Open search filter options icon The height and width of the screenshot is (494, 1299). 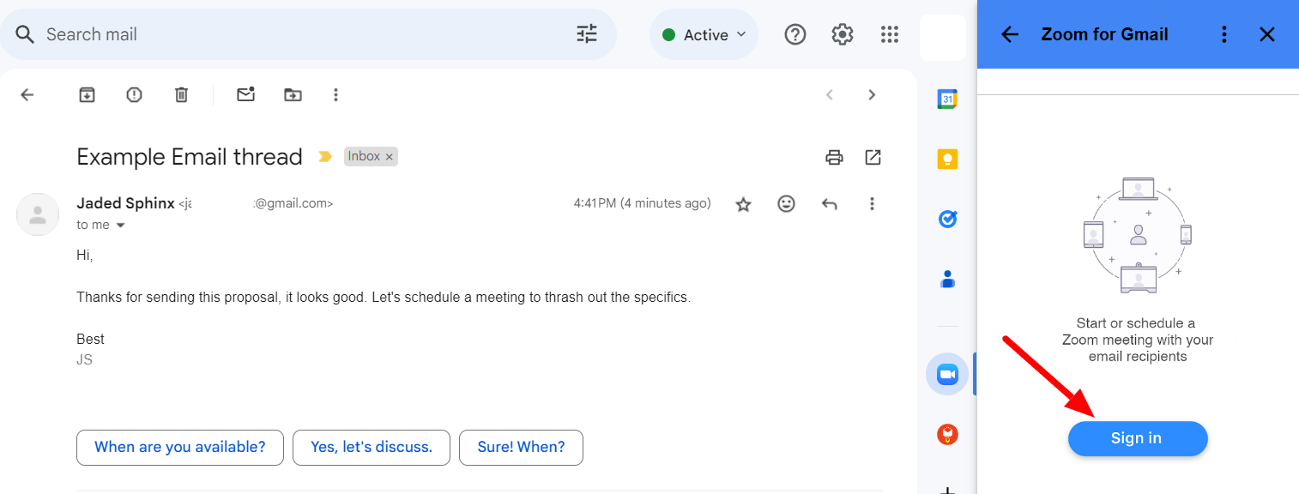point(587,34)
